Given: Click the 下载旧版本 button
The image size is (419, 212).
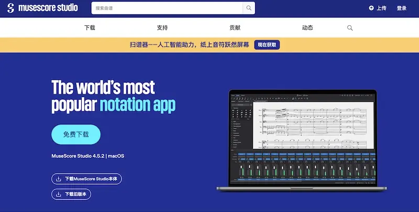Looking at the screenshot, I should [x=71, y=194].
